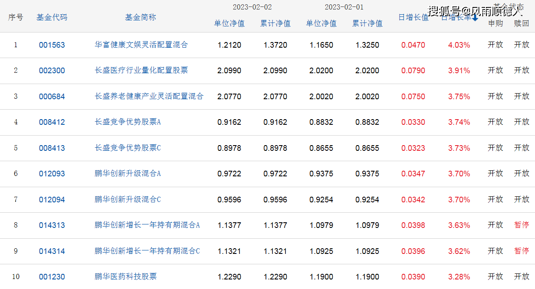Open 鹏华医药科技股票 fund link
This screenshot has width=535, height=289.
point(126,276)
